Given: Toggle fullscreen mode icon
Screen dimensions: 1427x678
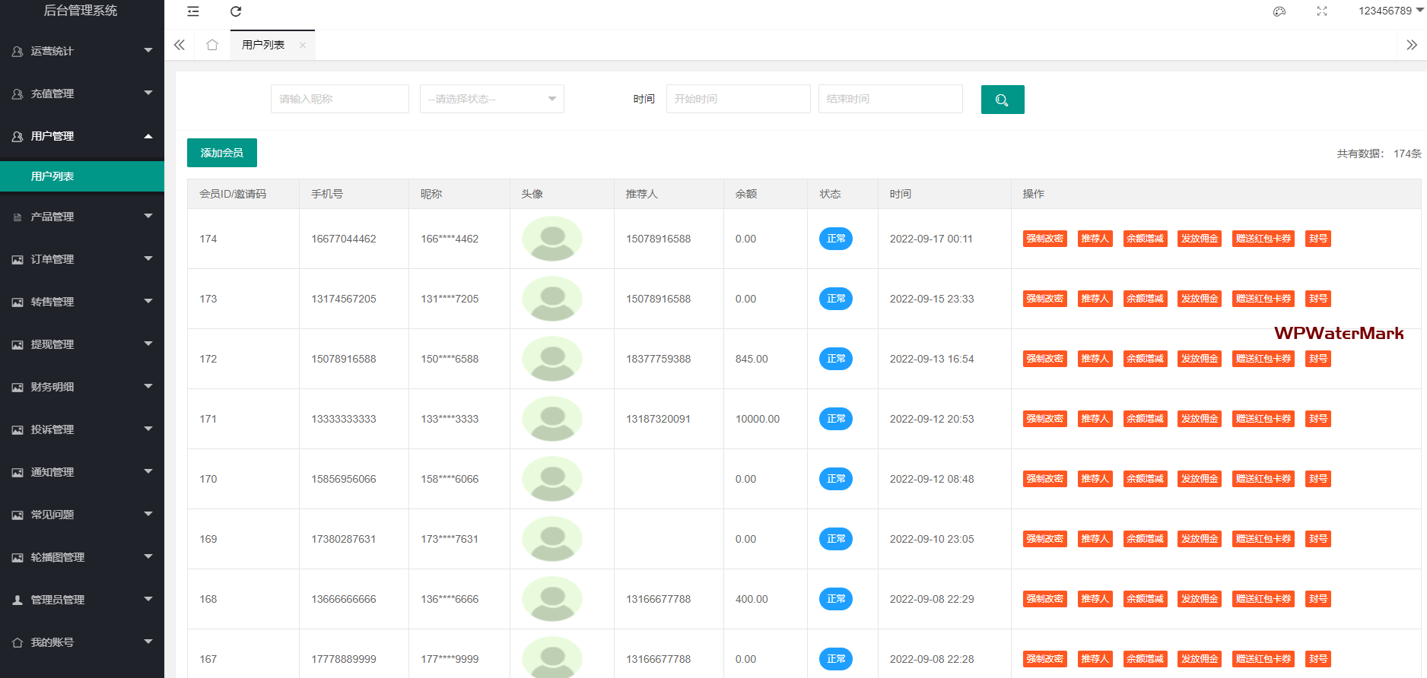Looking at the screenshot, I should pos(1322,11).
